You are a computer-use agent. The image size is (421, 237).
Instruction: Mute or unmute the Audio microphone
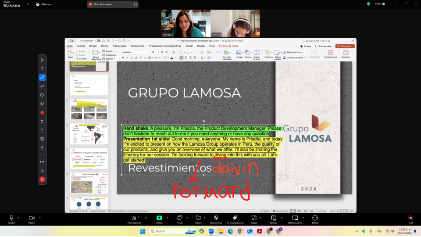pyautogui.click(x=11, y=219)
